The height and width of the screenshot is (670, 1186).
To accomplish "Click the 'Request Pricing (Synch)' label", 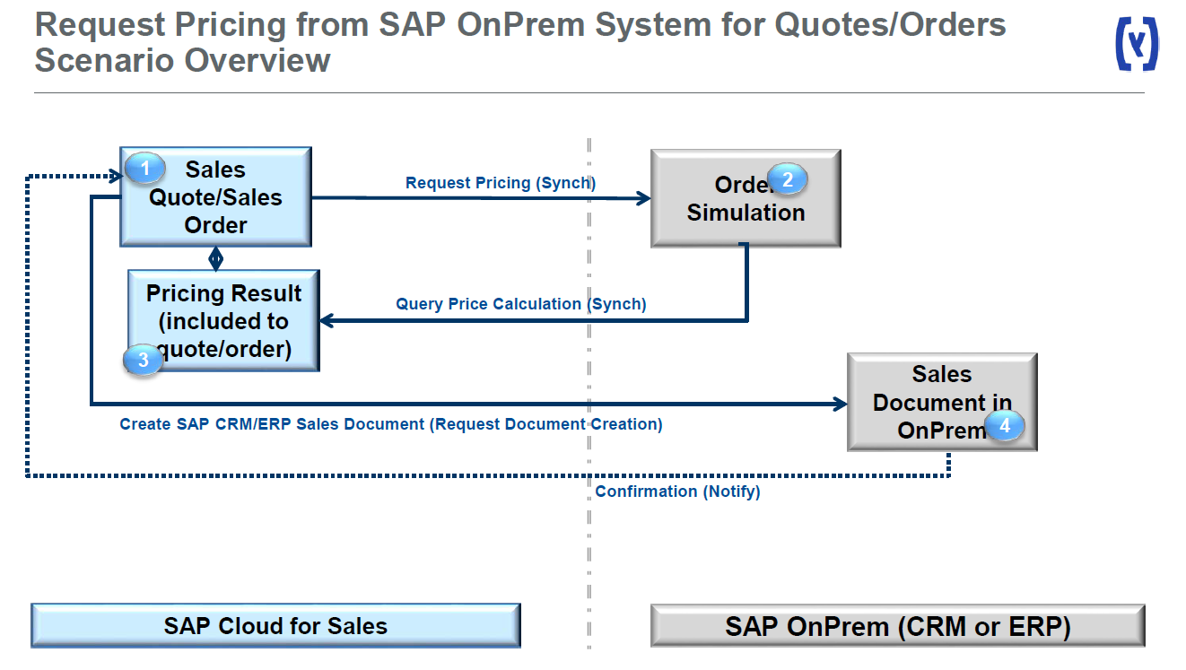I will (x=501, y=183).
